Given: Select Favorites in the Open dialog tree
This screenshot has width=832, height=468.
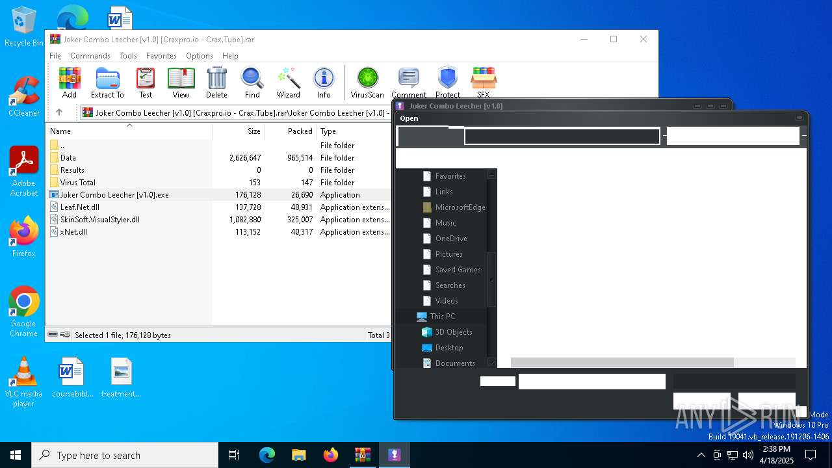Looking at the screenshot, I should pos(450,176).
